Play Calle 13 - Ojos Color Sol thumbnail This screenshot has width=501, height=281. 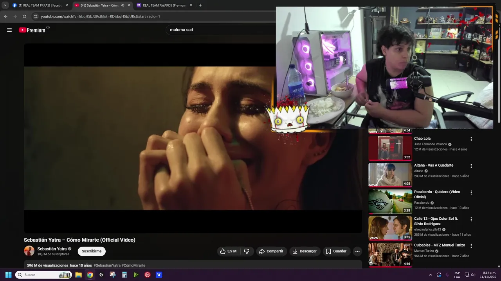pos(390,228)
